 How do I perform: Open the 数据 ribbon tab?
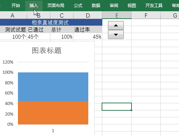coord(96,6)
